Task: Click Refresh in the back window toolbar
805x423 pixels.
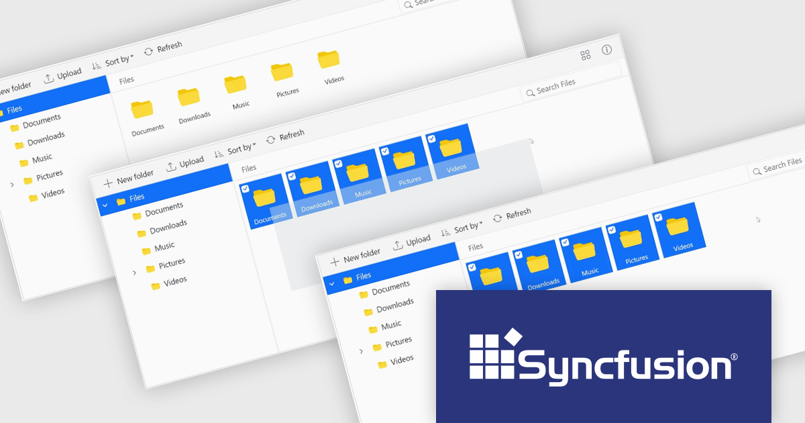Action: tap(163, 49)
